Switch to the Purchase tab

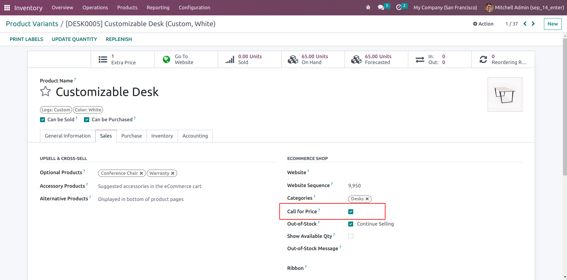pyautogui.click(x=131, y=136)
